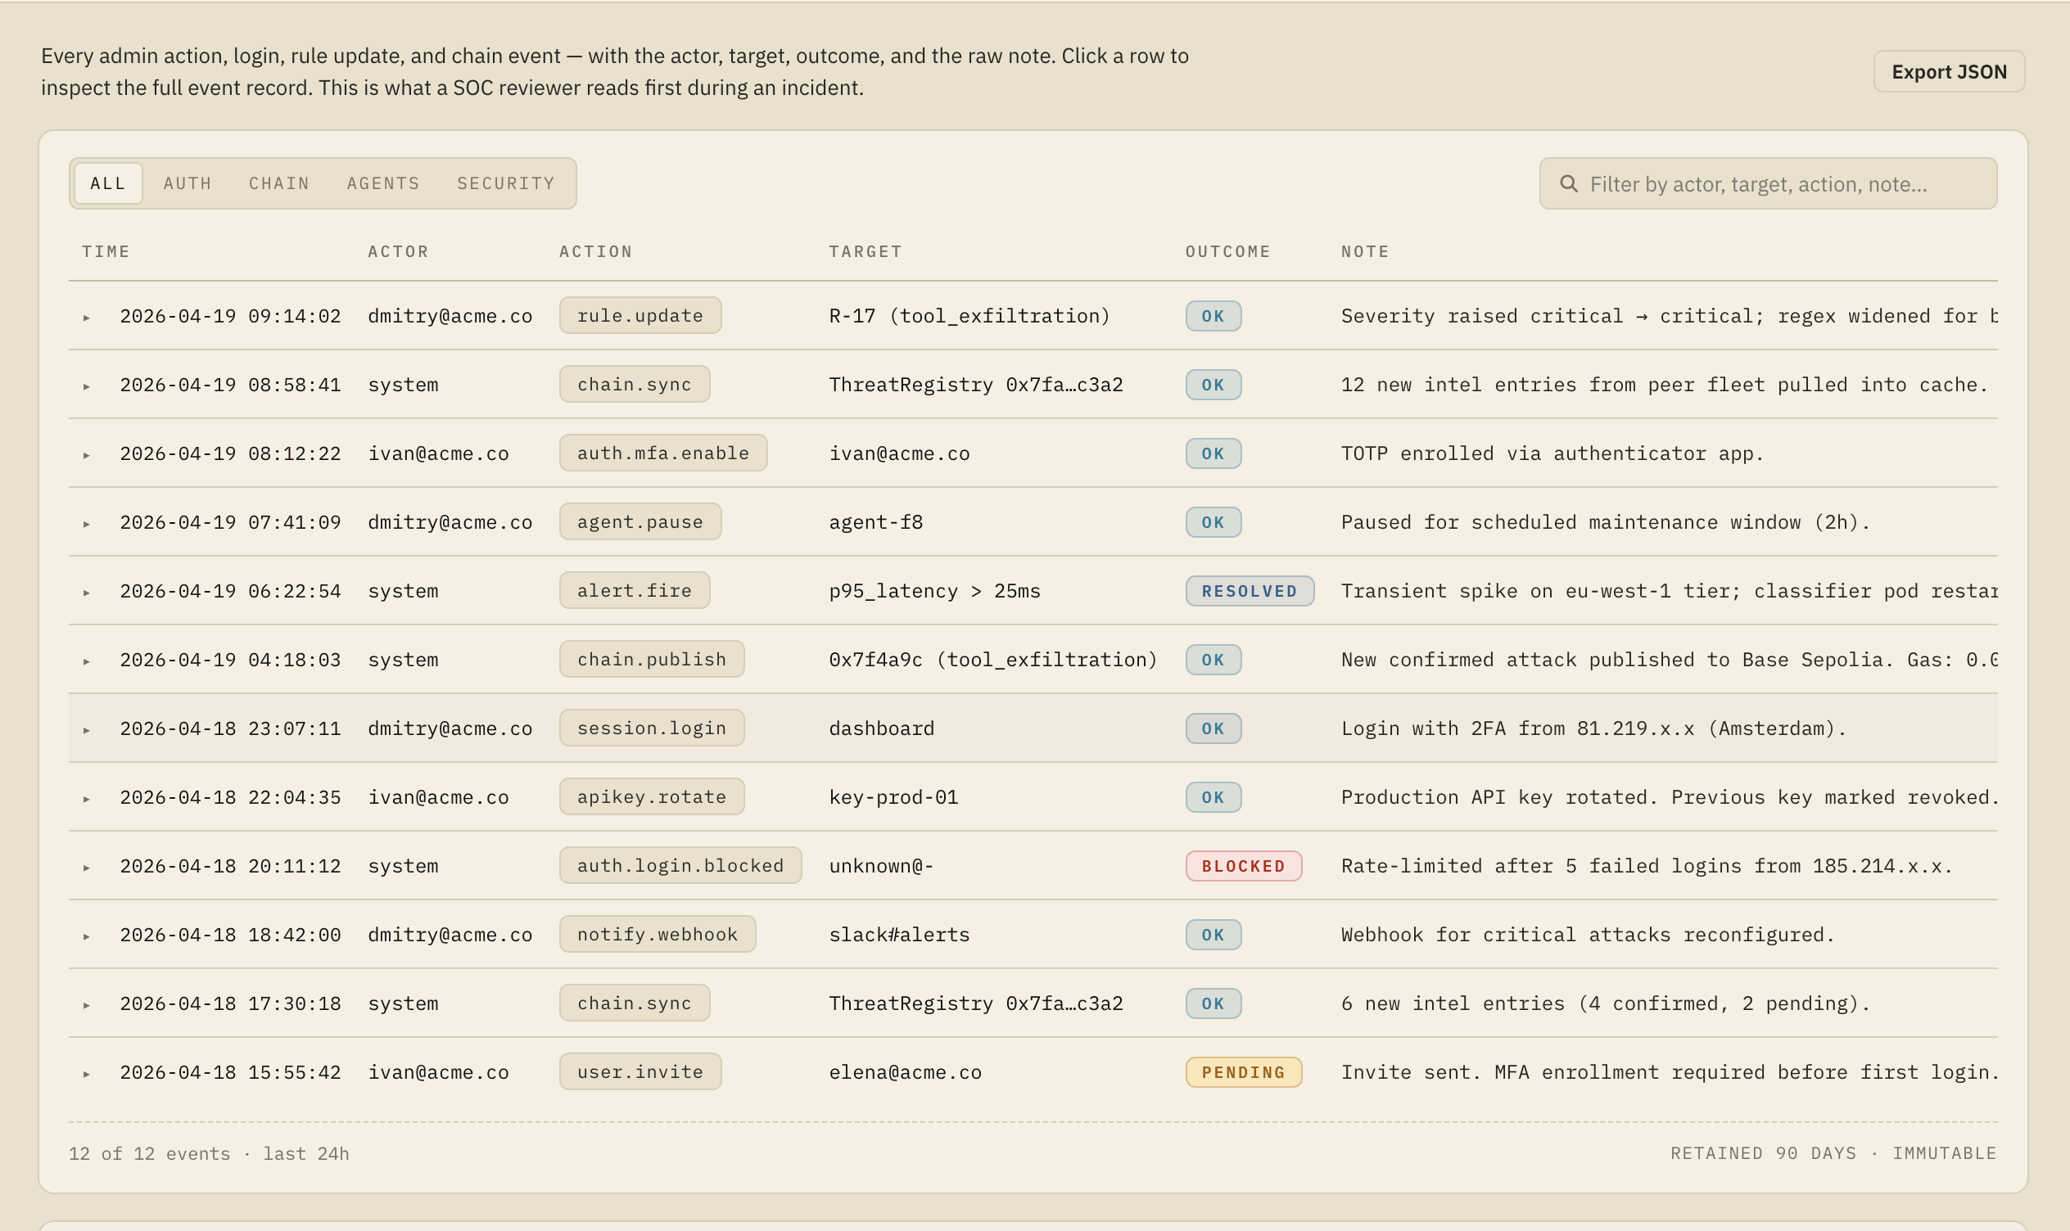Screen dimensions: 2070x1231
Task: Expand the 08:58:41 chain.sync event row
Action: pyautogui.click(x=86, y=386)
